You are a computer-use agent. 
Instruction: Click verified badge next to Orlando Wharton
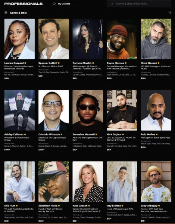[62, 134]
